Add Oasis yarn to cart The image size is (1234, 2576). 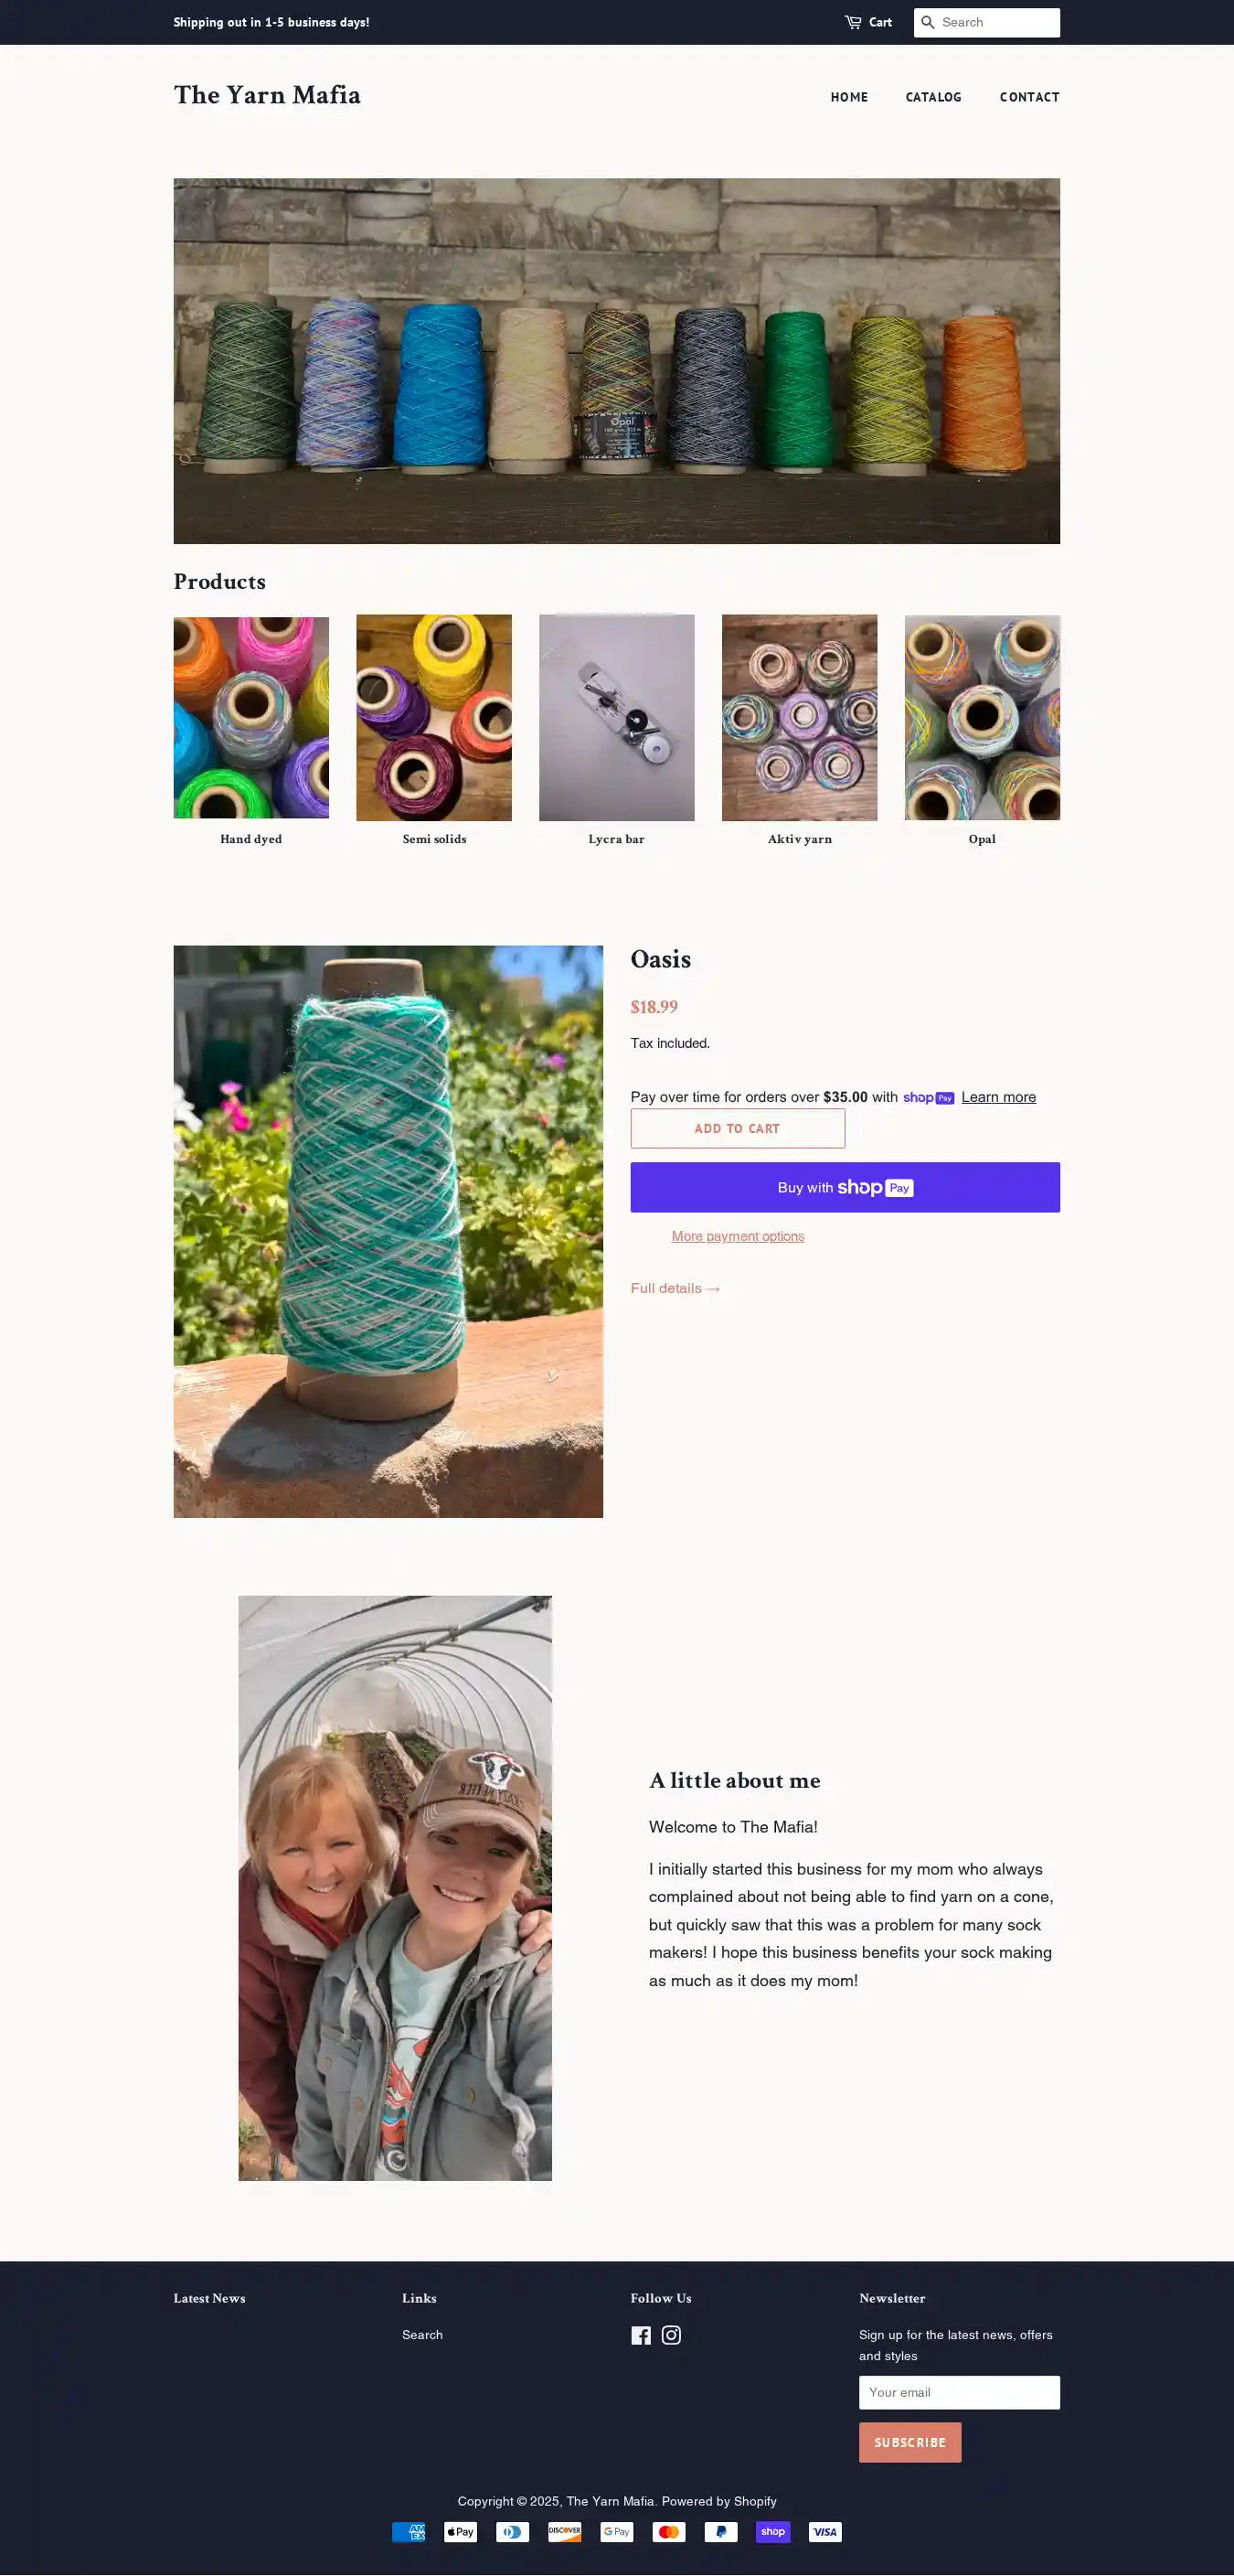click(738, 1128)
